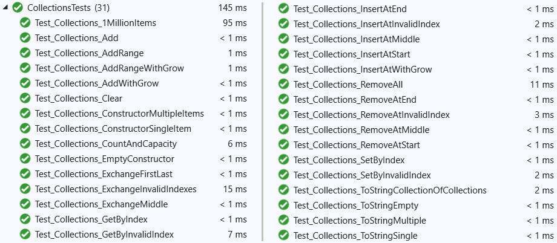Screen dimensions: 557x243
Task: Choose Test_Collections_ToStringCollectionOfCollections test
Action: (x=390, y=190)
